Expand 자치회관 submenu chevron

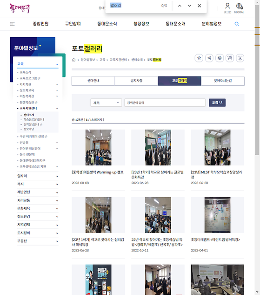[57, 84]
